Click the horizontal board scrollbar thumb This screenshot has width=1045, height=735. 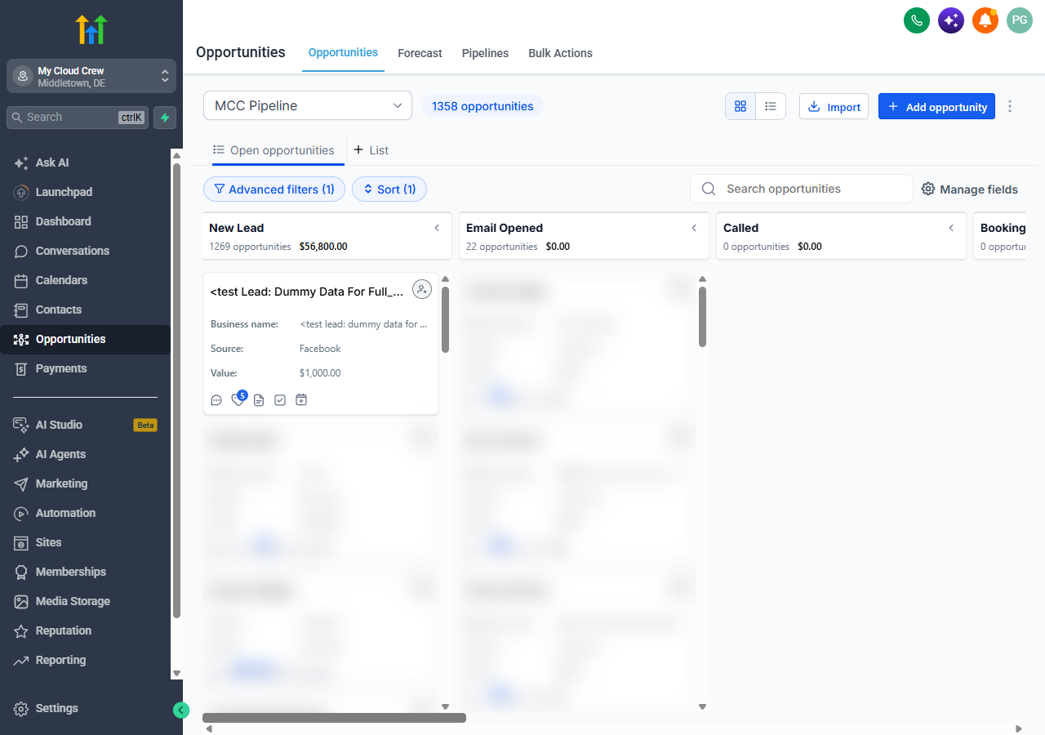pos(334,718)
